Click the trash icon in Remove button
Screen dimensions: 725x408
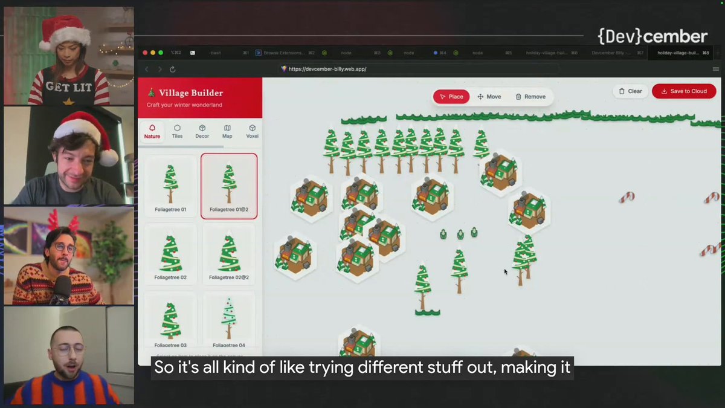point(518,97)
